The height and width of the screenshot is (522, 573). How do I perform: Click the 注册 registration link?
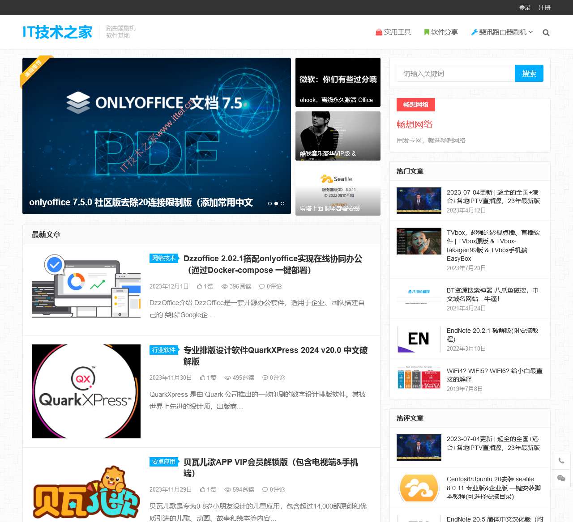pos(544,8)
